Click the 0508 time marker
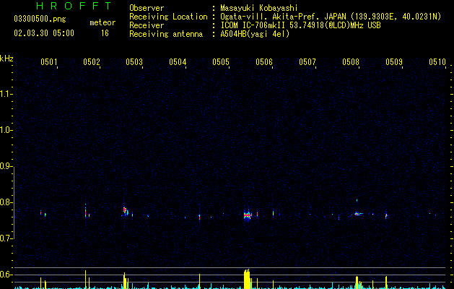 click(x=351, y=61)
